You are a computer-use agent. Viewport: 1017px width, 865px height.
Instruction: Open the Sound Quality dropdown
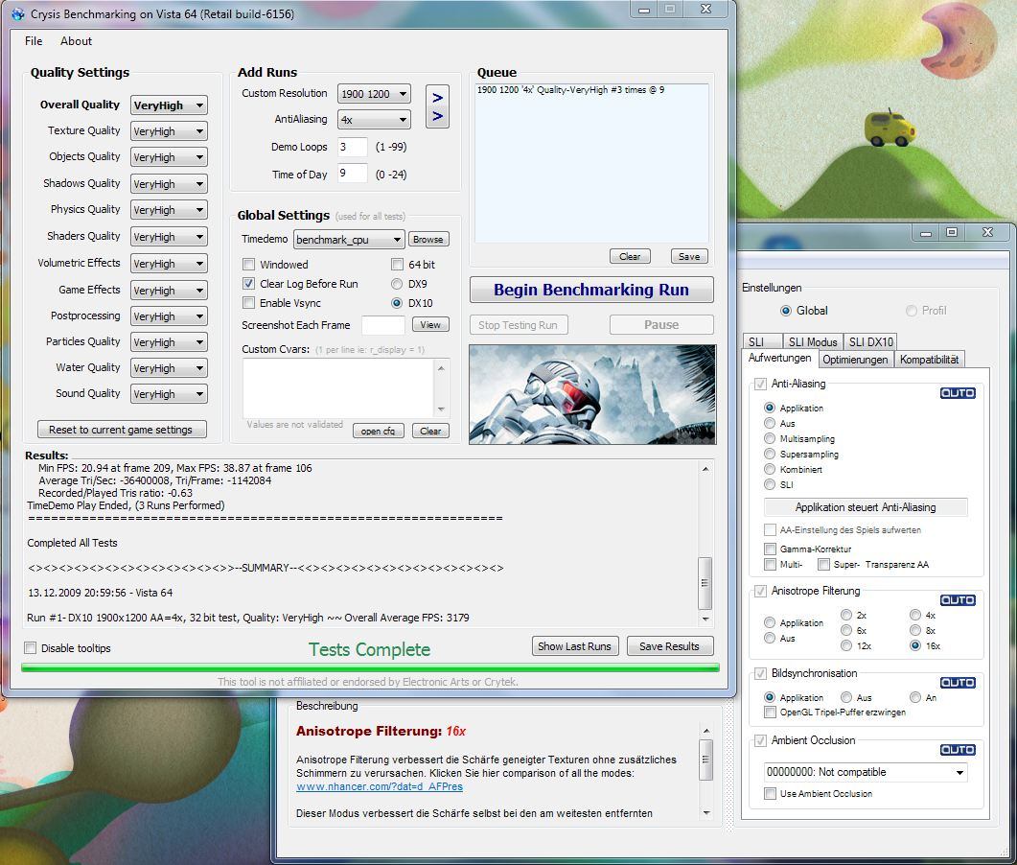point(169,394)
